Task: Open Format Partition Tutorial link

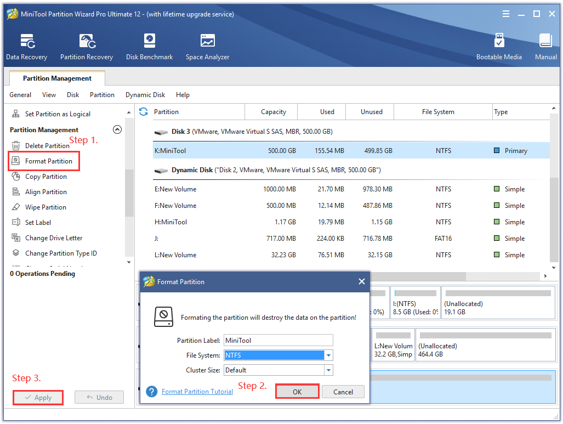Action: (197, 392)
